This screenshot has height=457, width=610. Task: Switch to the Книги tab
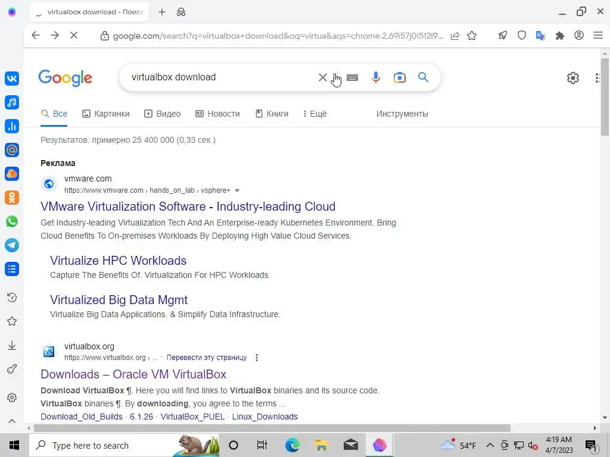272,114
